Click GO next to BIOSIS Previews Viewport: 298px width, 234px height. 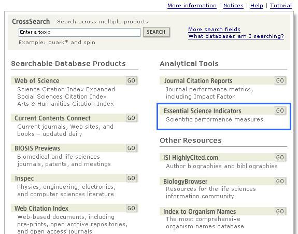(131, 148)
